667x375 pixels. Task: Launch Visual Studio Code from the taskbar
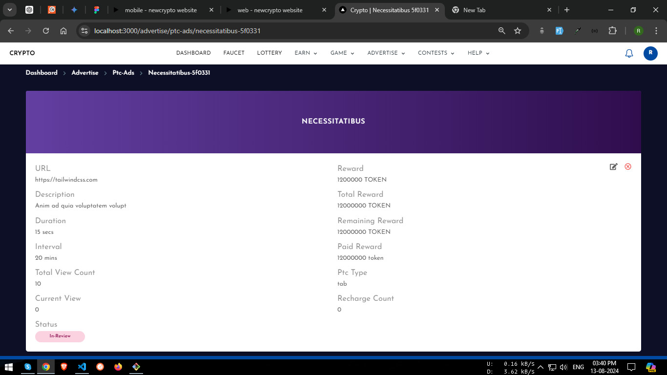click(82, 367)
